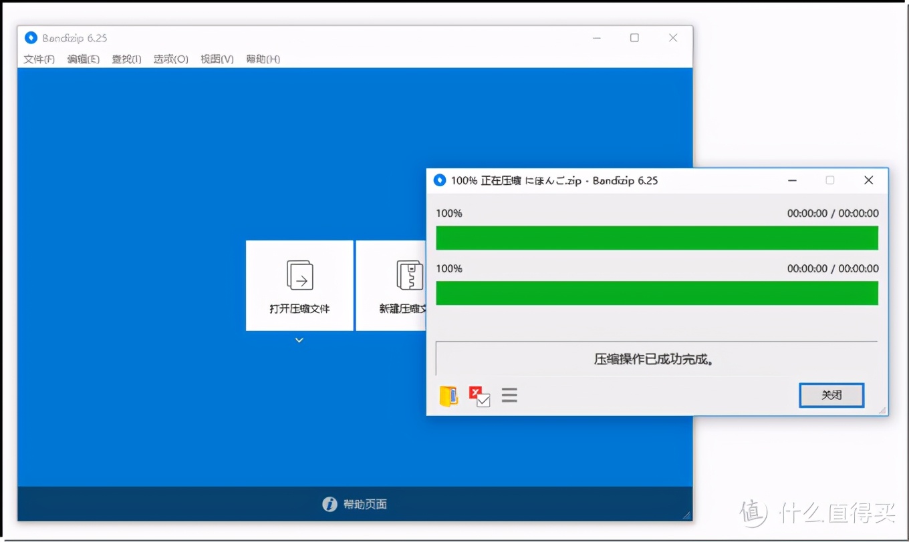This screenshot has width=909, height=542.
Task: Open the destination folder icon in progress dialog
Action: coord(448,395)
